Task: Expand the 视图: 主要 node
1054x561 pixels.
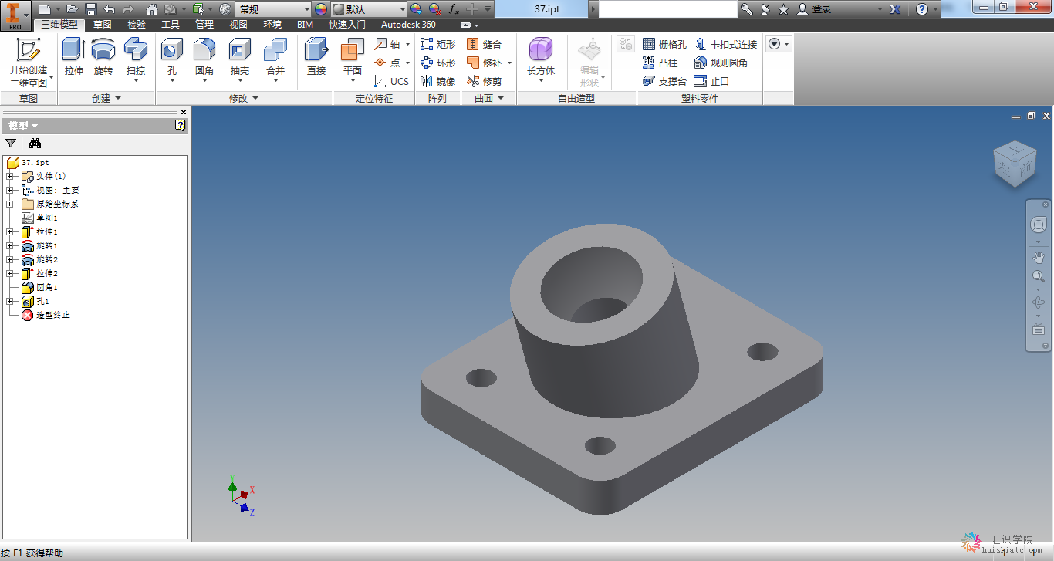Action: [x=9, y=190]
